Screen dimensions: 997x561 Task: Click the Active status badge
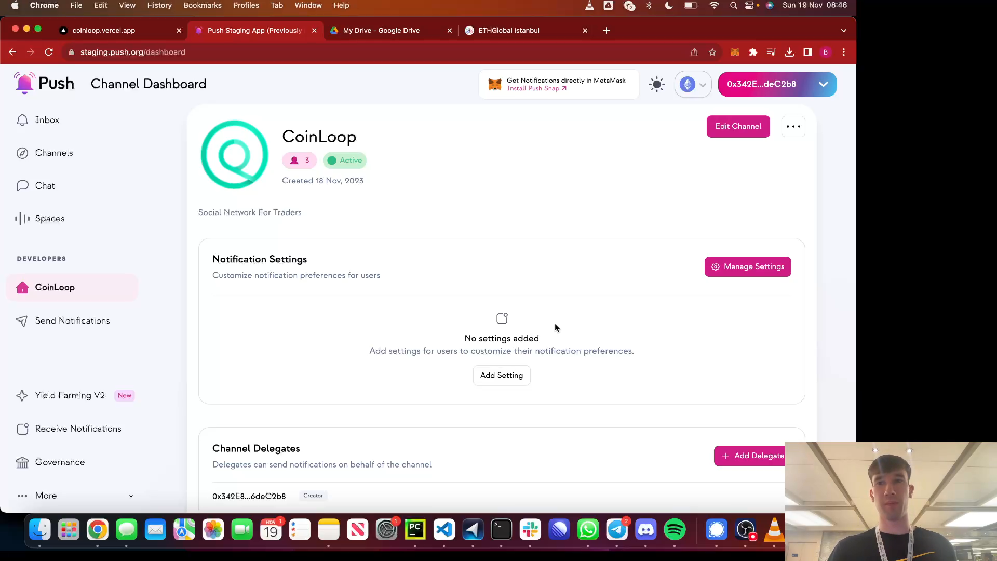pyautogui.click(x=345, y=161)
